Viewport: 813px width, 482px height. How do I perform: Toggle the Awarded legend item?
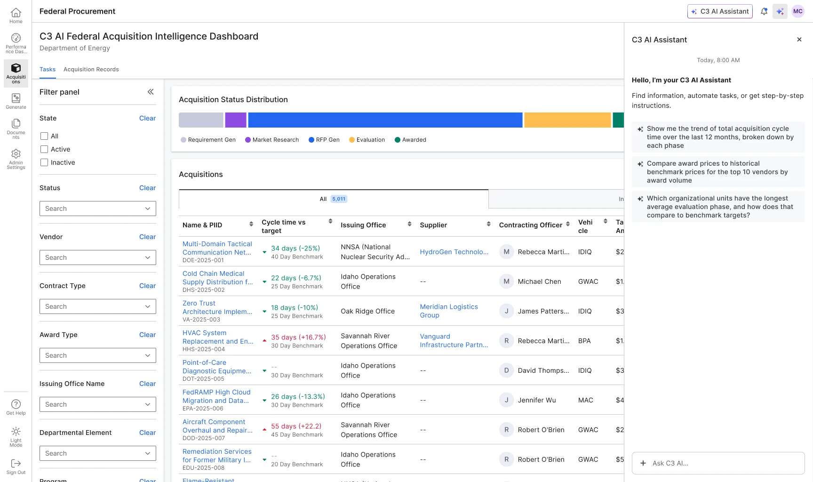click(410, 140)
